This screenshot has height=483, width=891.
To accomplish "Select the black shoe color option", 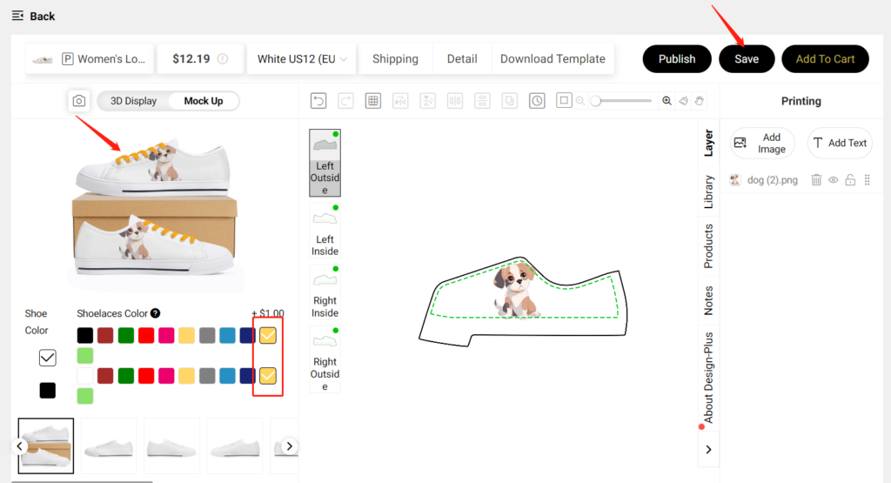I will point(48,391).
